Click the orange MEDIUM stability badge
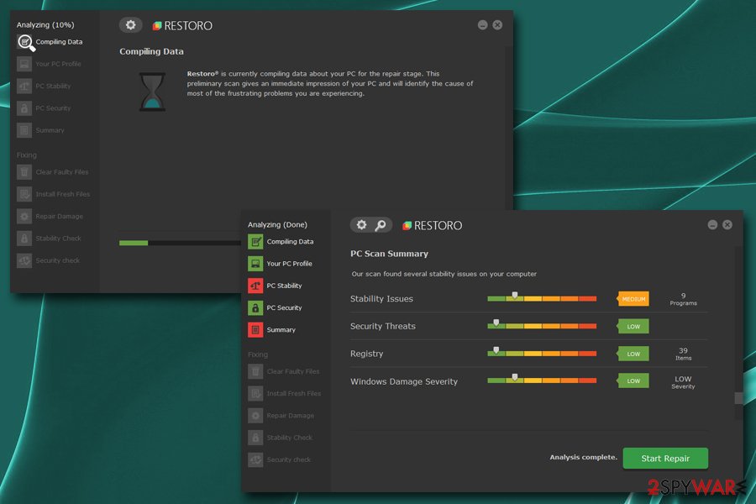The width and height of the screenshot is (756, 504). (633, 299)
